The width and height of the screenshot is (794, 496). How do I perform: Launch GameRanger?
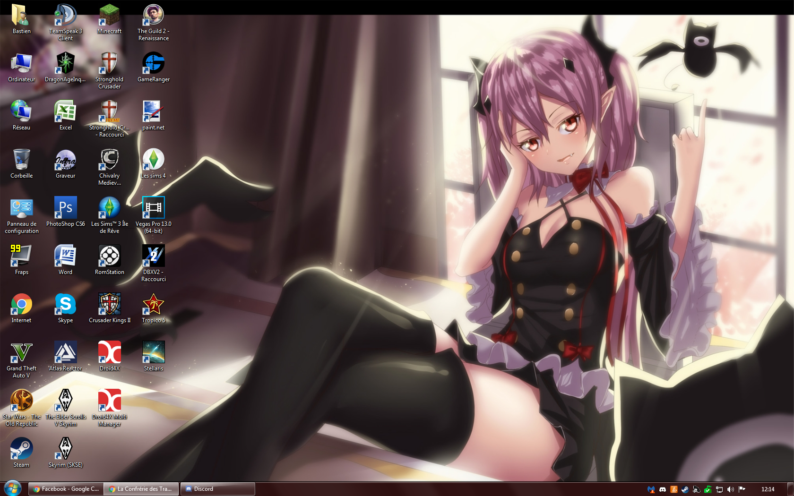point(153,68)
